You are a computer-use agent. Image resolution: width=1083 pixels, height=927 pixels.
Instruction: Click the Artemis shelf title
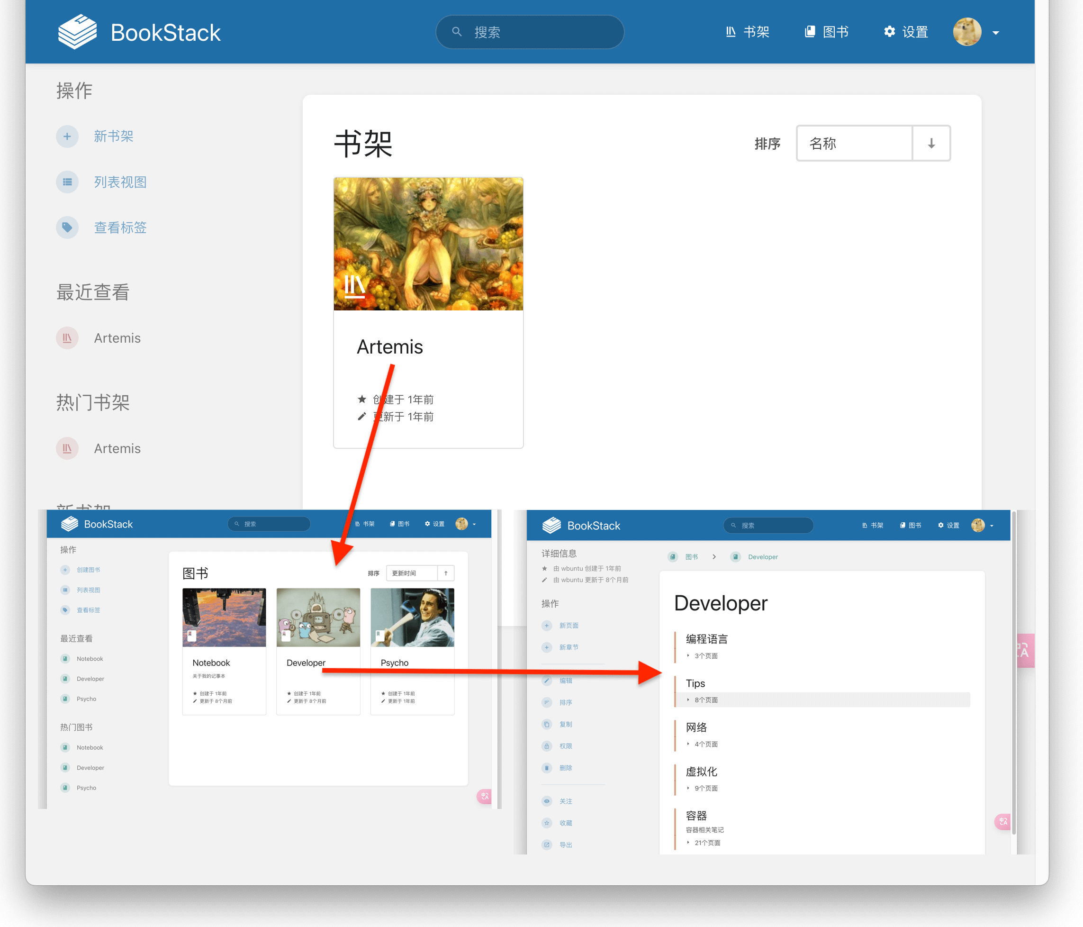(x=389, y=346)
